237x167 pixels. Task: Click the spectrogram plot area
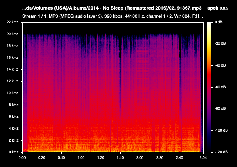point(113,87)
